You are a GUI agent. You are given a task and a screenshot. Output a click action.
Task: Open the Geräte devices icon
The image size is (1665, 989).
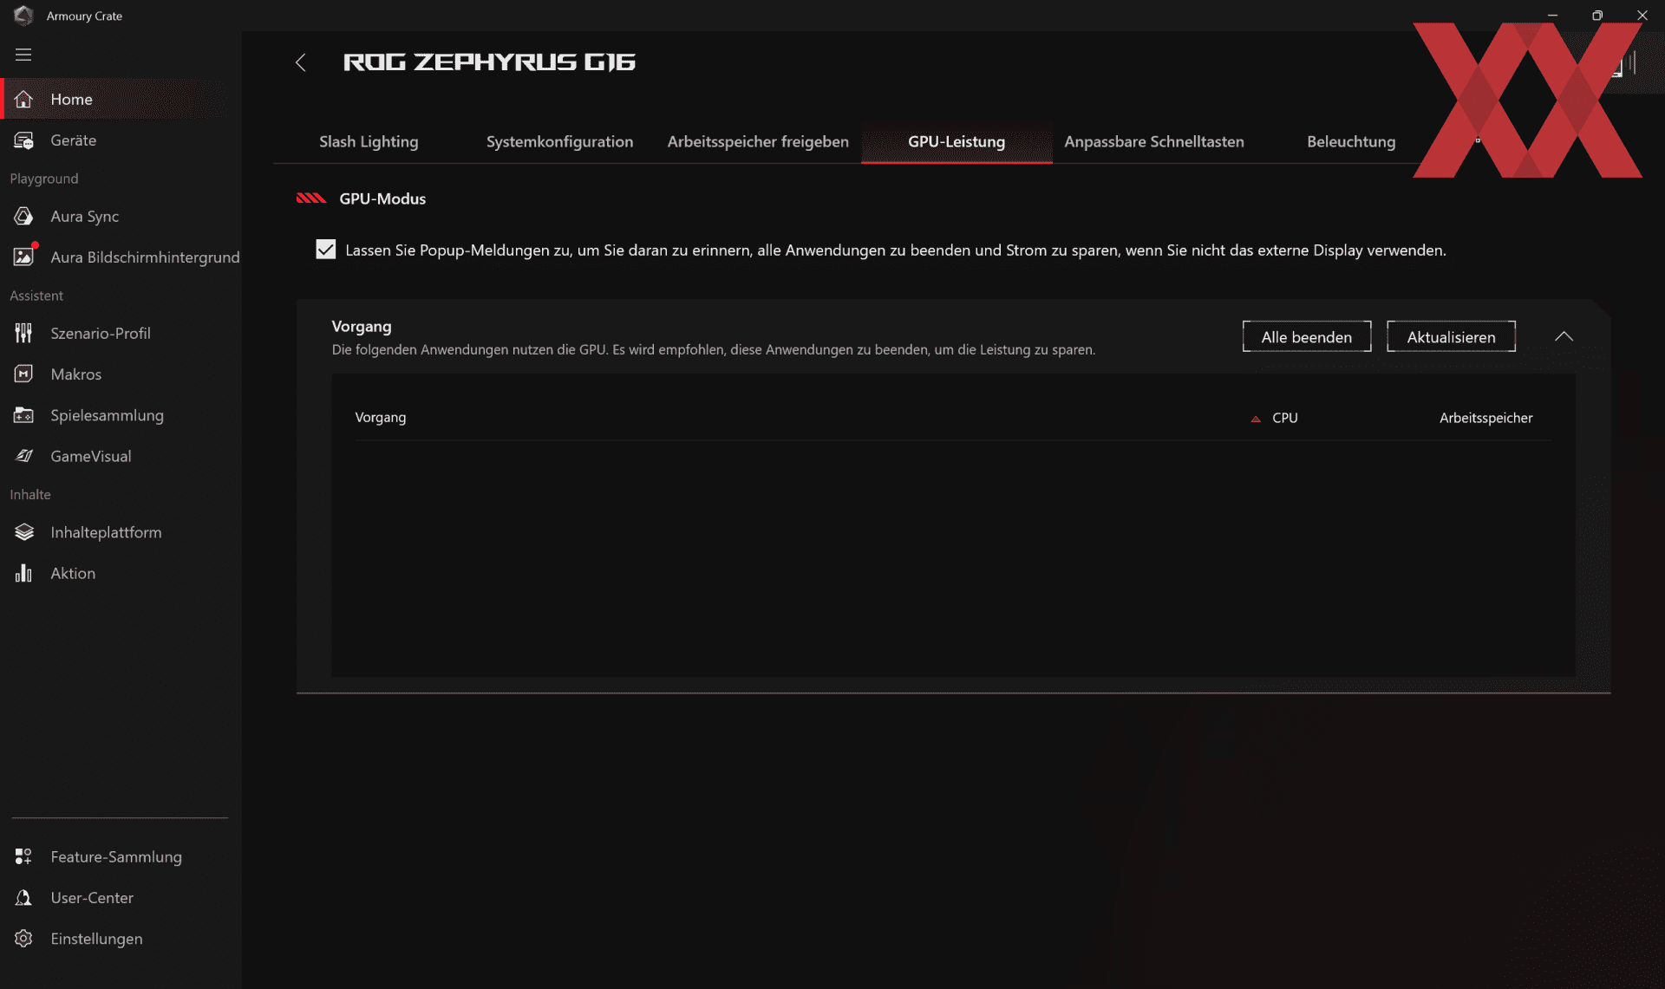23,140
